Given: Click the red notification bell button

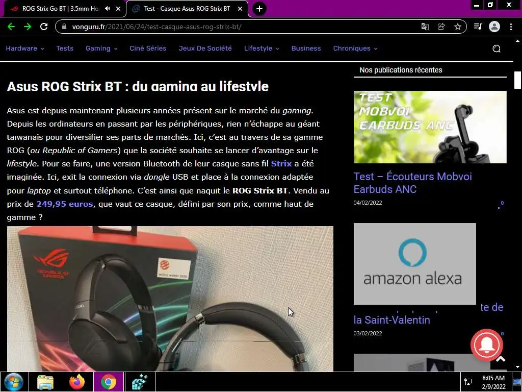Looking at the screenshot, I should [487, 345].
